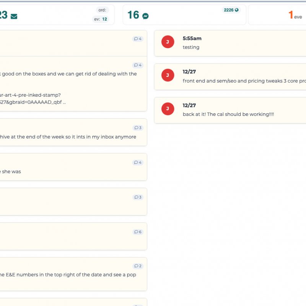The image size is (306, 306).
Task: Click the J avatar on 'front end' message
Action: [168, 75]
